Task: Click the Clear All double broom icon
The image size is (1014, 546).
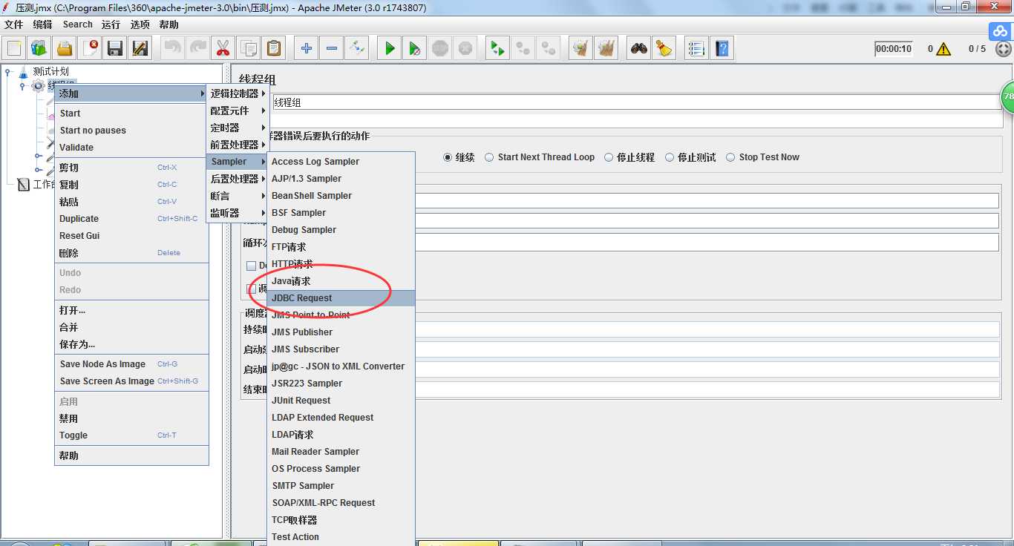Action: pyautogui.click(x=606, y=49)
